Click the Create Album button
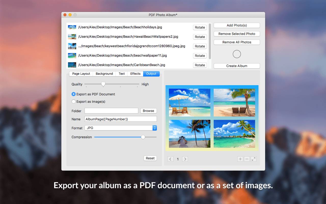The width and height of the screenshot is (326, 204). pos(237,66)
